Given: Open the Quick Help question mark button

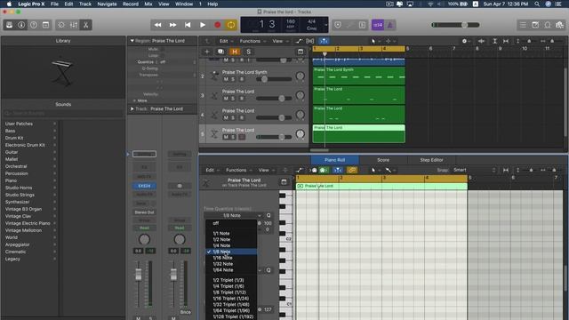Looking at the screenshot, I should pos(34,25).
